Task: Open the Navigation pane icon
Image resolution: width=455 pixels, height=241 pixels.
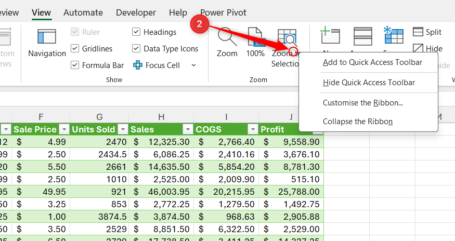Action: (47, 36)
